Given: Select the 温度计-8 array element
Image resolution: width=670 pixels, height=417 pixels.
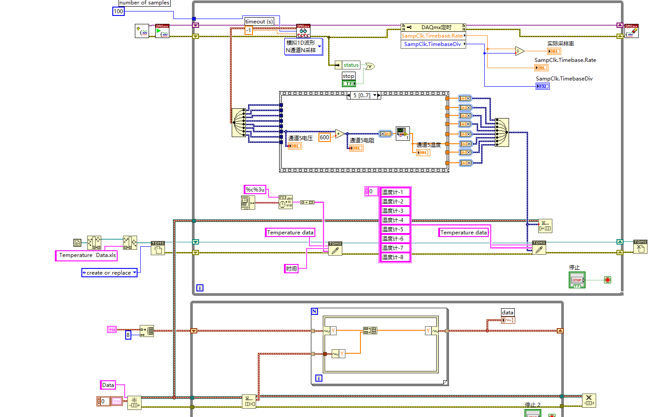Looking at the screenshot, I should tap(395, 257).
